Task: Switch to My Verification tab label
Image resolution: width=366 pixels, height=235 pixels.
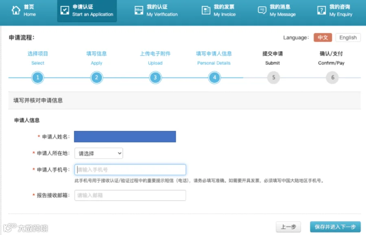Action: 162,11
